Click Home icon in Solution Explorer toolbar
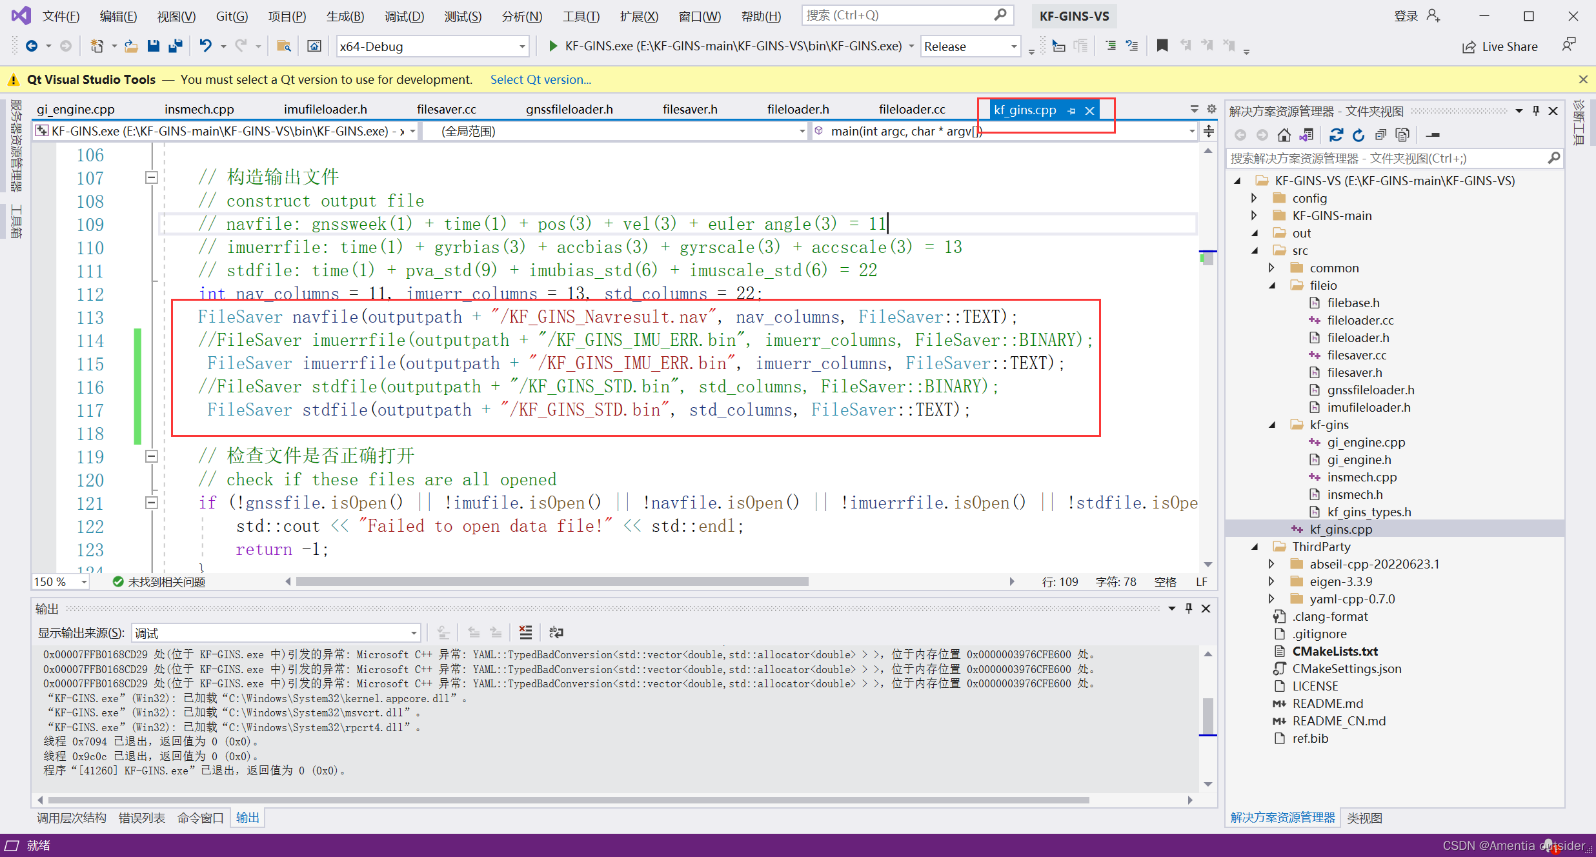 (1284, 135)
